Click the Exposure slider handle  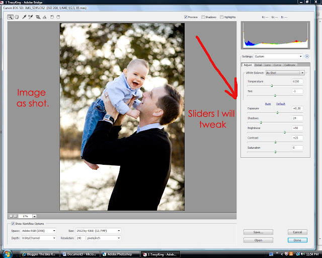click(x=277, y=112)
